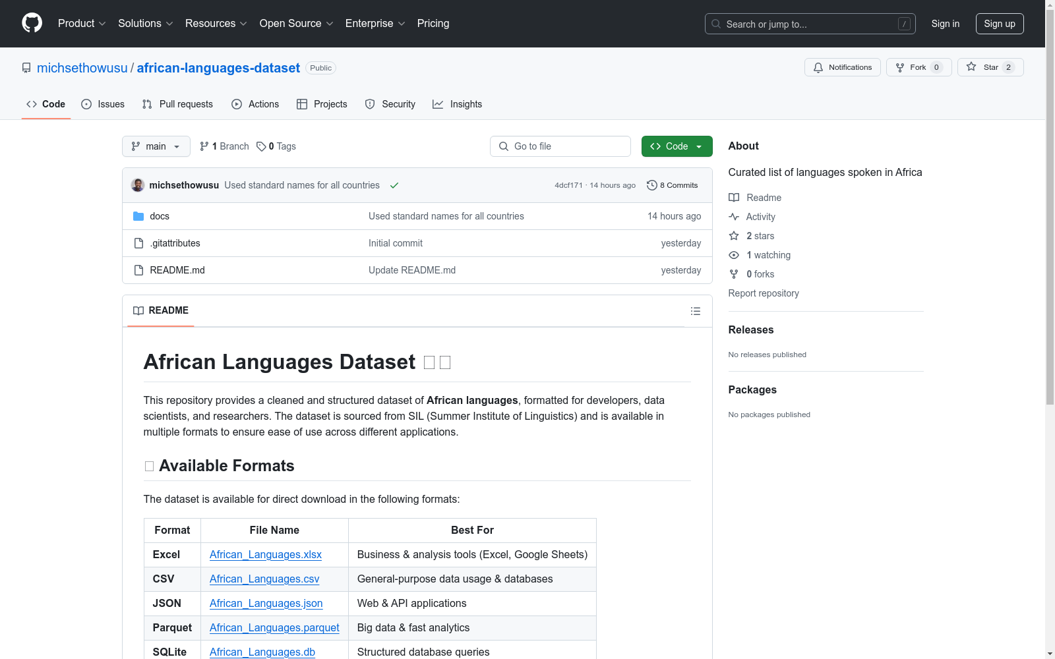1055x659 pixels.
Task: Open African_Languages.csv file link
Action: (x=264, y=579)
